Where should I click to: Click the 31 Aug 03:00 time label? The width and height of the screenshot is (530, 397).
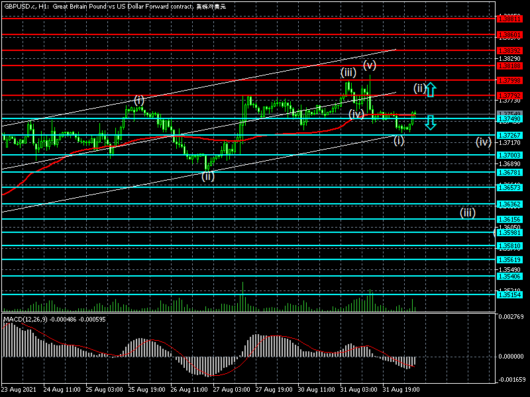(359, 390)
